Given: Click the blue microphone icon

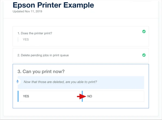Looking at the screenshot, I should [x=18, y=81].
